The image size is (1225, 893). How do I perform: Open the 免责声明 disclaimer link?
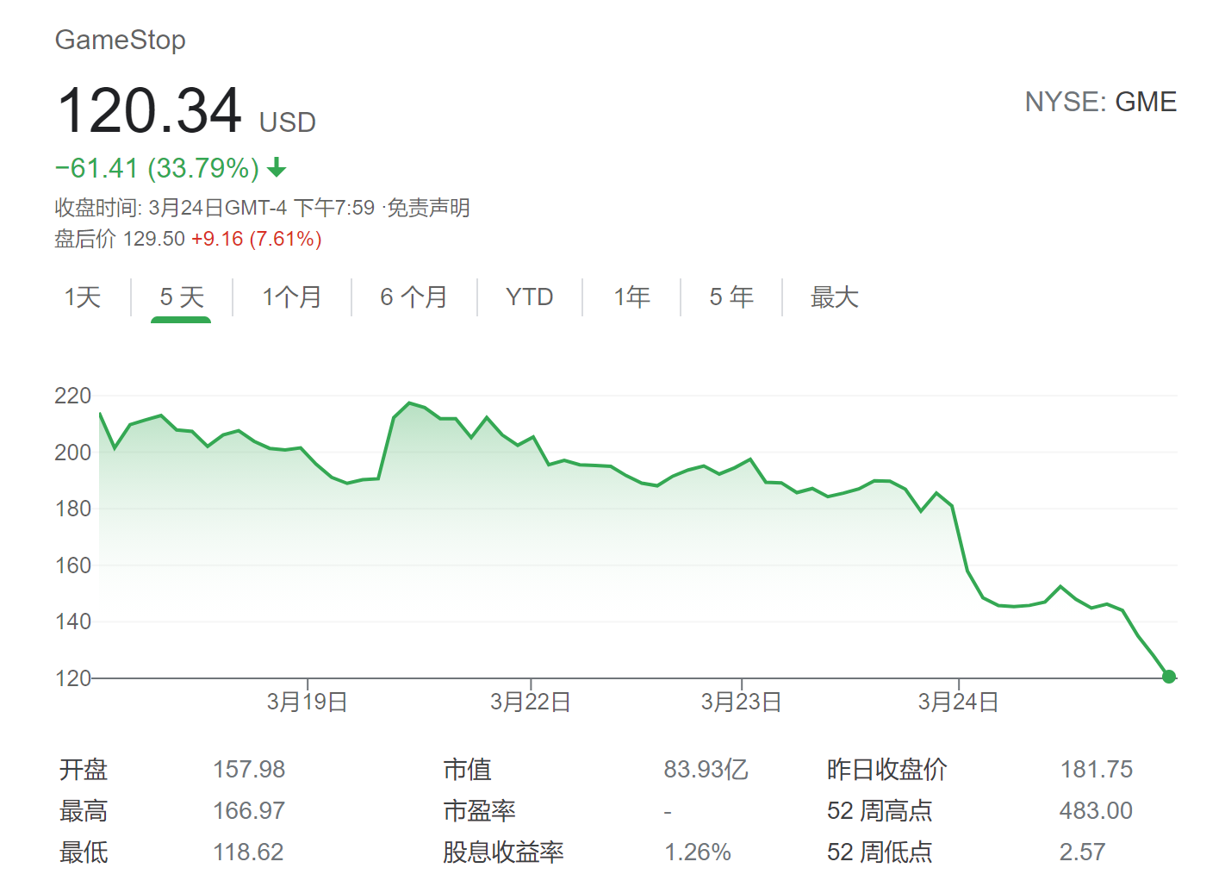(428, 208)
